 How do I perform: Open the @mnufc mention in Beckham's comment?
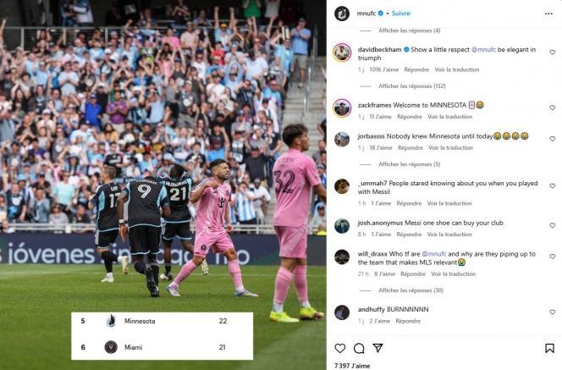483,49
